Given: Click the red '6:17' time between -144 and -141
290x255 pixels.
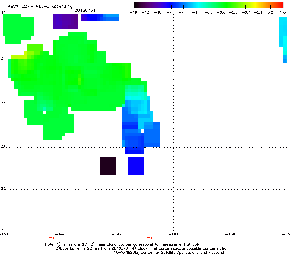Looking at the screenshot, I should [150, 238].
